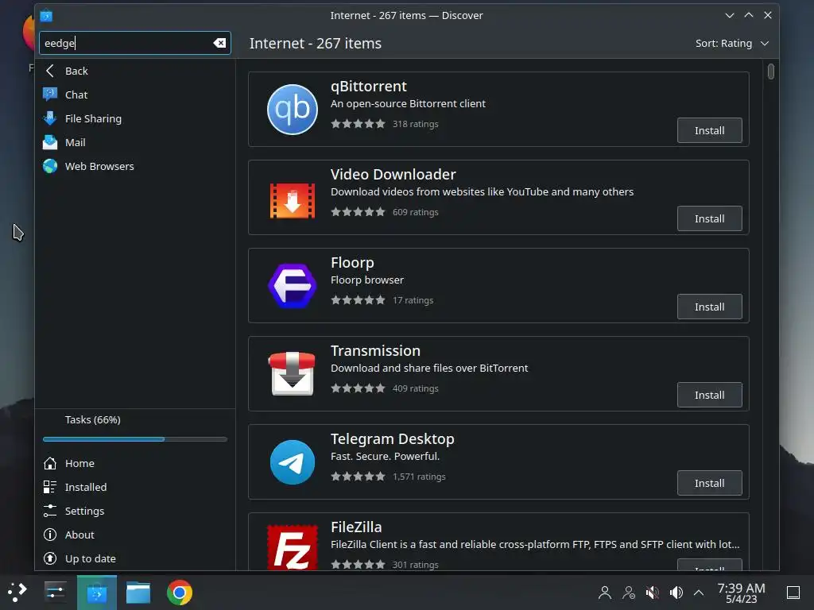This screenshot has width=814, height=610.
Task: Open the application launcher on taskbar
Action: tap(17, 593)
